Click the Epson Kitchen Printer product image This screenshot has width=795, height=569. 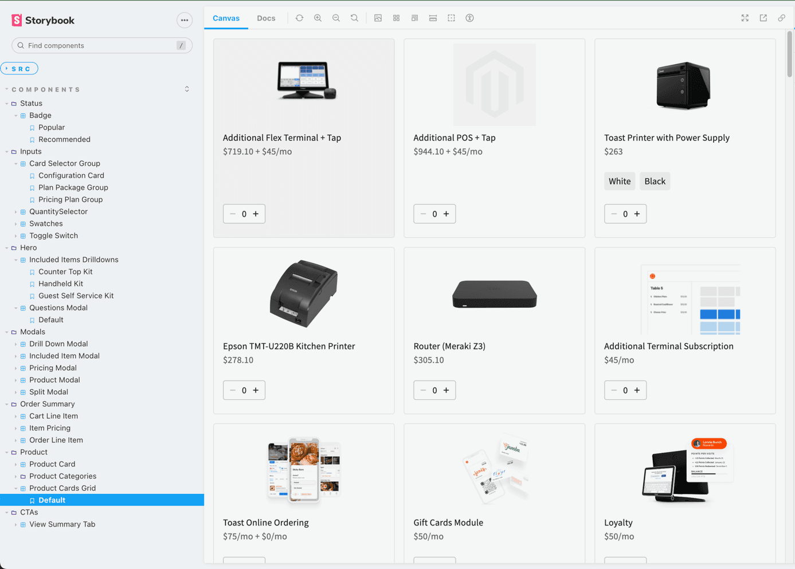pos(304,293)
